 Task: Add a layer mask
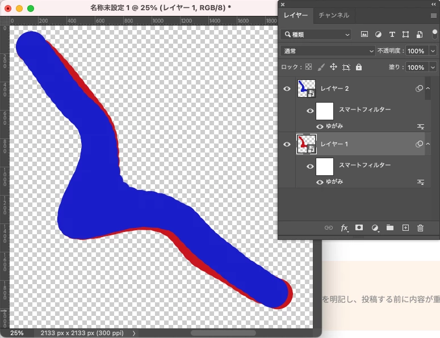[359, 227]
